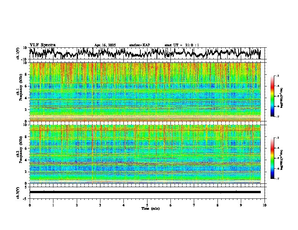Click time-axis tick label "5" under the plot
The height and width of the screenshot is (230, 298).
(x=147, y=205)
